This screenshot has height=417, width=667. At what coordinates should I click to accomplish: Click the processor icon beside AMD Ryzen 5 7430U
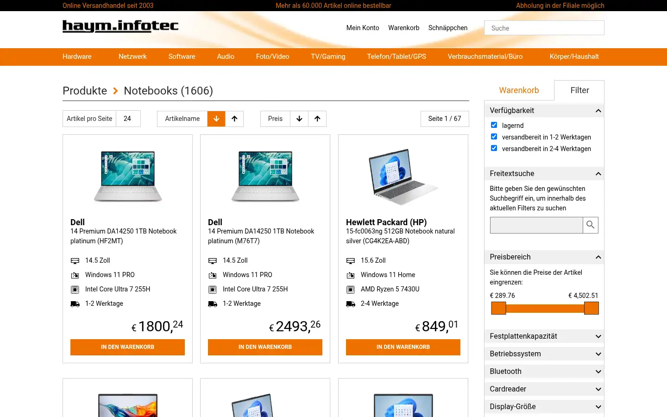click(x=351, y=290)
